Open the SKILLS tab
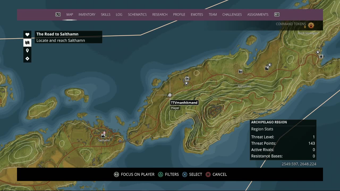This screenshot has width=340, height=191. click(105, 15)
